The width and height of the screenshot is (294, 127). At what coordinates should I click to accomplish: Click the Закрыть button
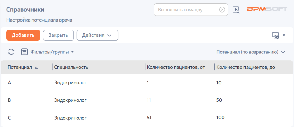point(59,35)
